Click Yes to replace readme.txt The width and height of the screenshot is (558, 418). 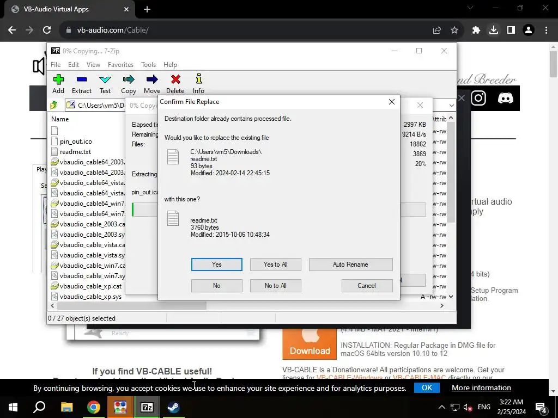(x=217, y=265)
